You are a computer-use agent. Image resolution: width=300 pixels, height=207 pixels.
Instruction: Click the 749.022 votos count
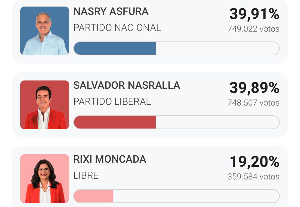[x=253, y=29]
